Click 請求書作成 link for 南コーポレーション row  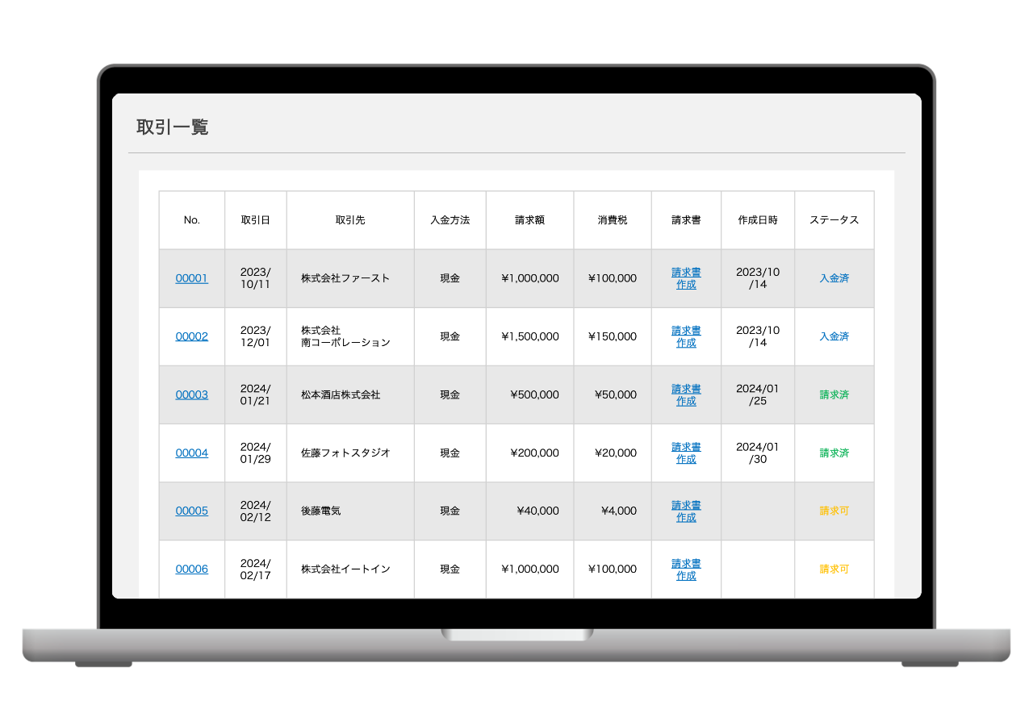click(686, 336)
